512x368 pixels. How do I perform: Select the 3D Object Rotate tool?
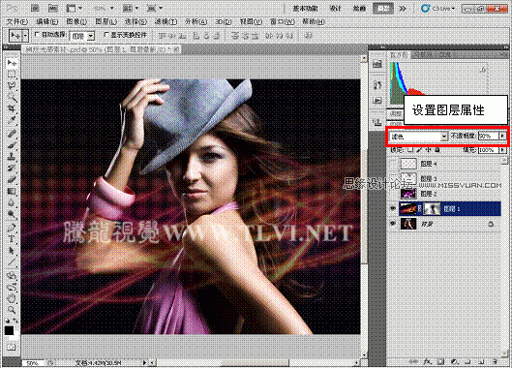12,275
